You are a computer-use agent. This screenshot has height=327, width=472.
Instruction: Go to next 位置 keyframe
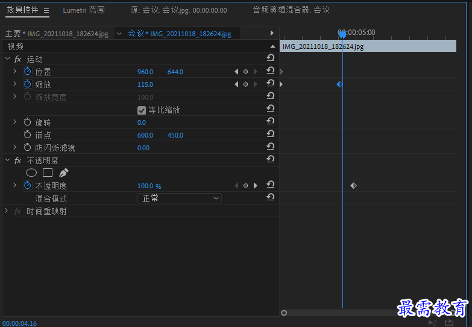click(x=255, y=72)
